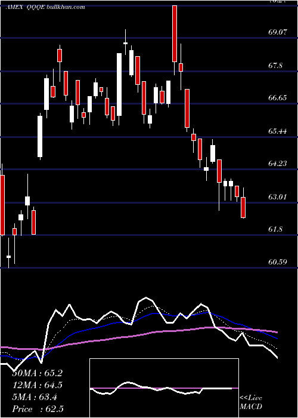Viewport: 298px width, 418px height.
Task: Click the 12MA : 64.5 readout
Action: coord(37,385)
